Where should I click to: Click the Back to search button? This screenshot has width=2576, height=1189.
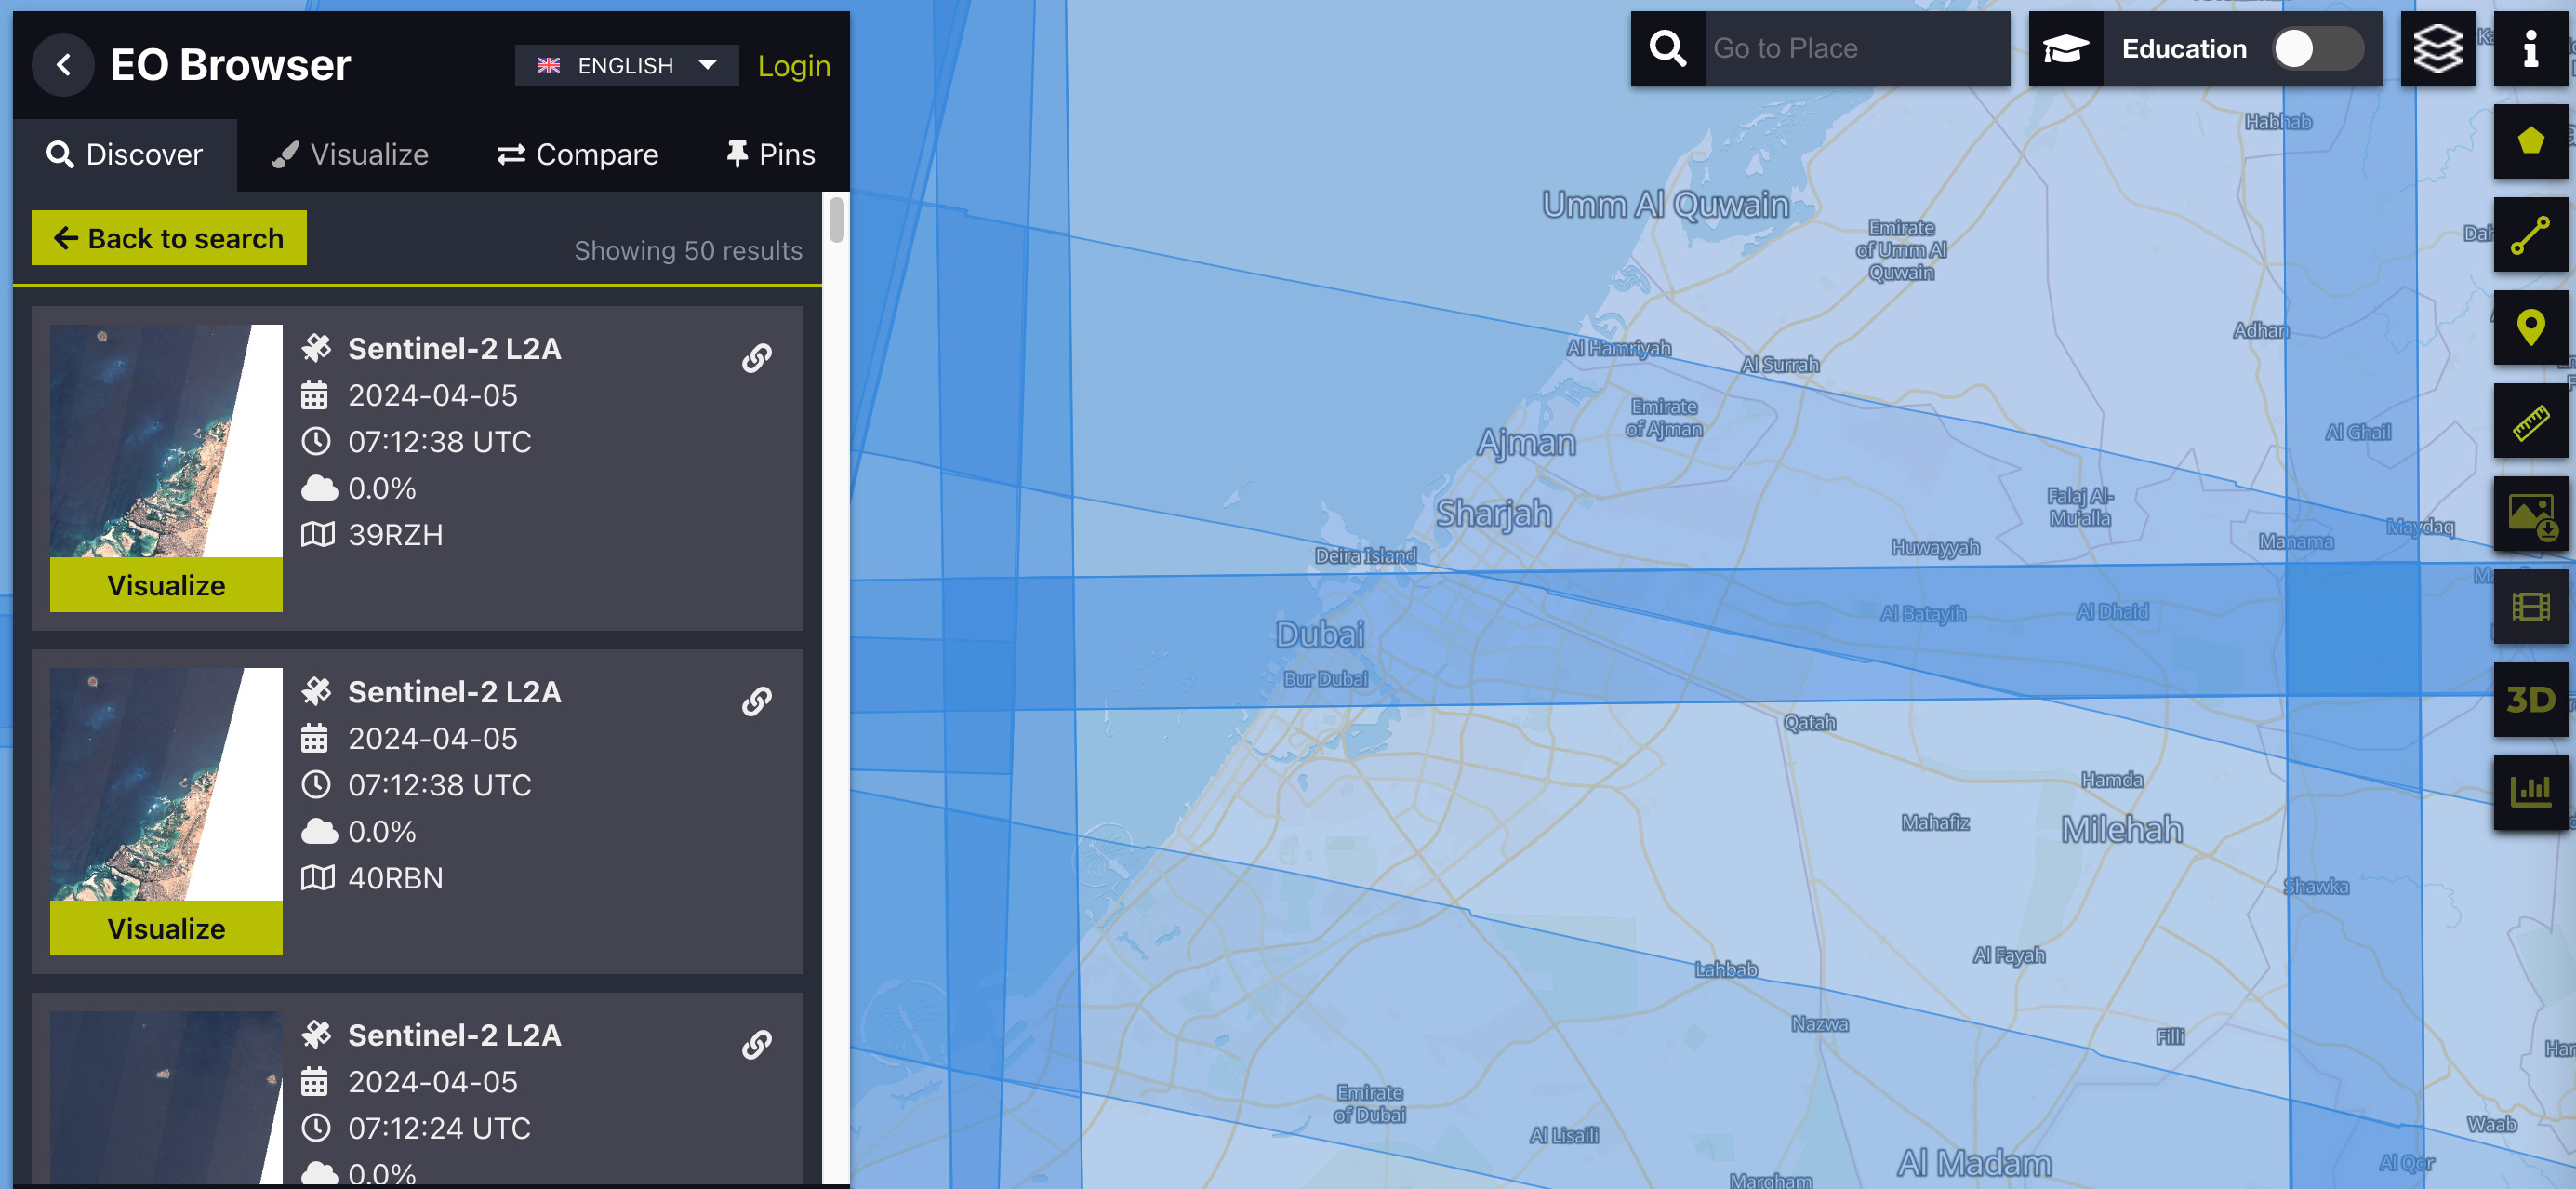tap(169, 238)
